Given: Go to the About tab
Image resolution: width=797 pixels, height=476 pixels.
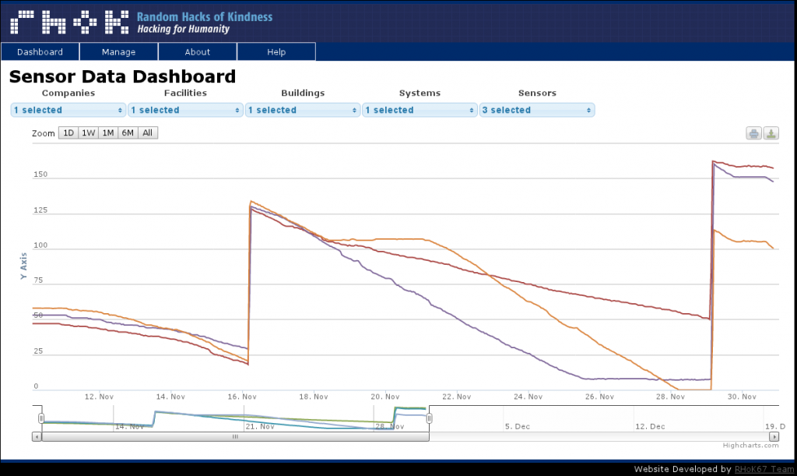Looking at the screenshot, I should click(197, 52).
